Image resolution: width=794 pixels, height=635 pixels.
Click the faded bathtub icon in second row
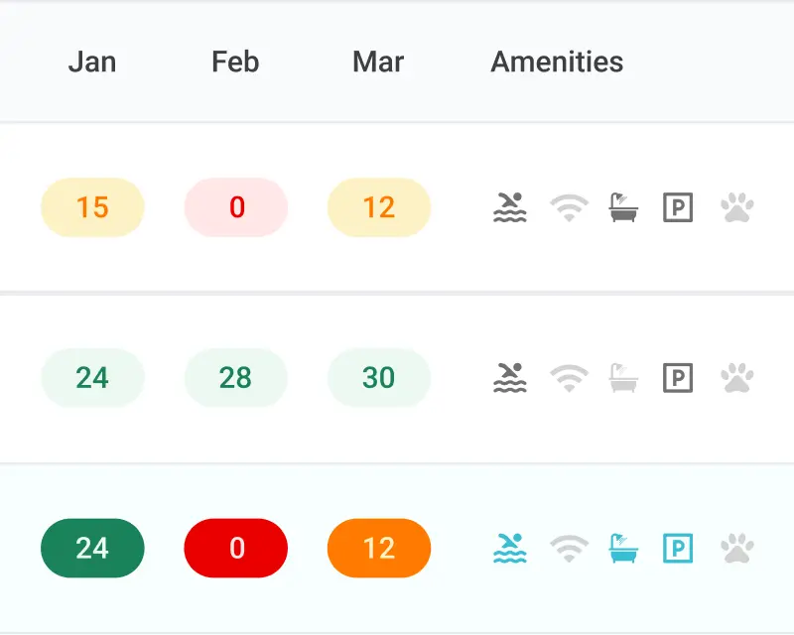[623, 378]
